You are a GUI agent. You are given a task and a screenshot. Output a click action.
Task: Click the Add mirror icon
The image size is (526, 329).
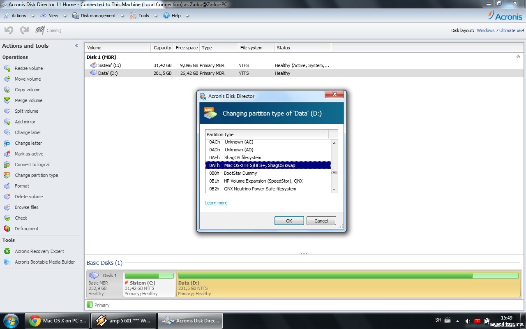[x=7, y=122]
